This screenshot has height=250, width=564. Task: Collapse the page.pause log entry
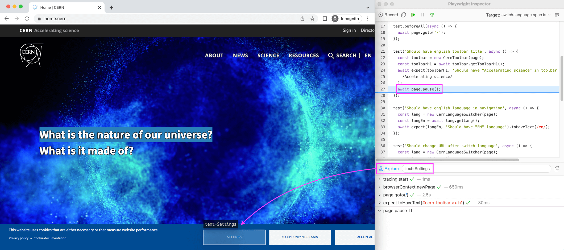[x=380, y=211]
